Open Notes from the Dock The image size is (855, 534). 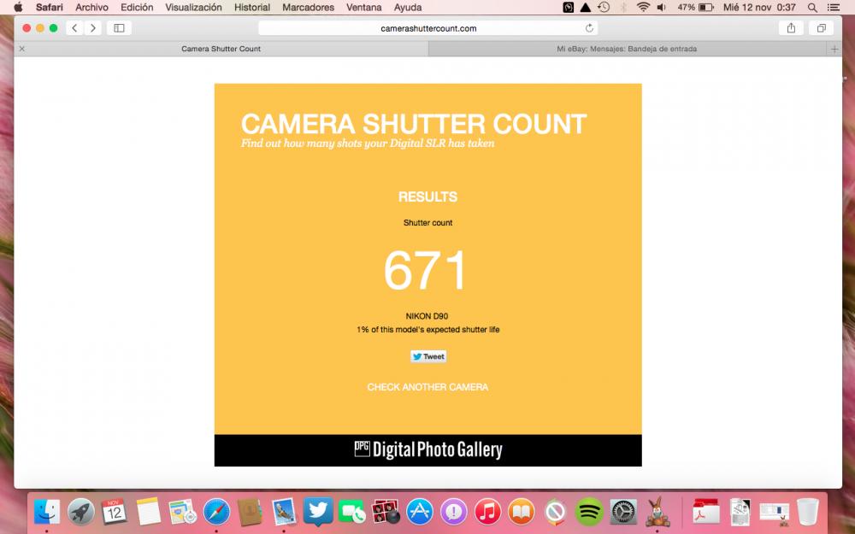[x=148, y=512]
